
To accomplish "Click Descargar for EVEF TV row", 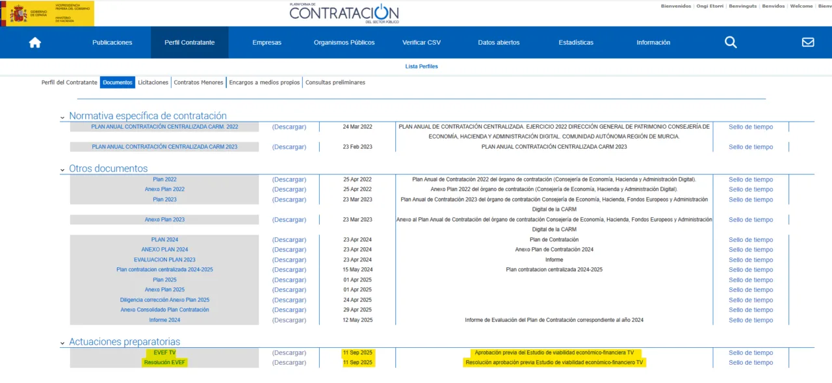I will tap(289, 352).
